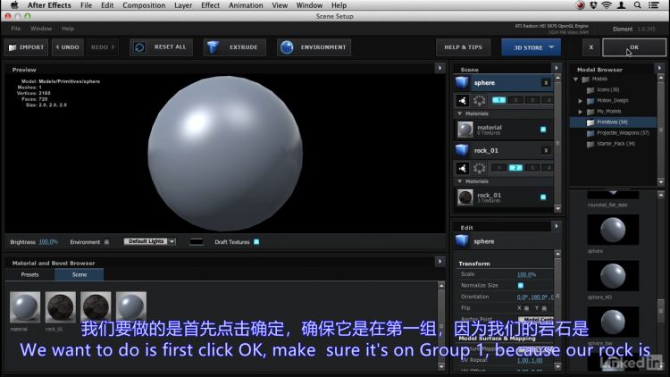This screenshot has width=670, height=377.
Task: Toggle the rock_01 material checkbox
Action: coord(543,197)
